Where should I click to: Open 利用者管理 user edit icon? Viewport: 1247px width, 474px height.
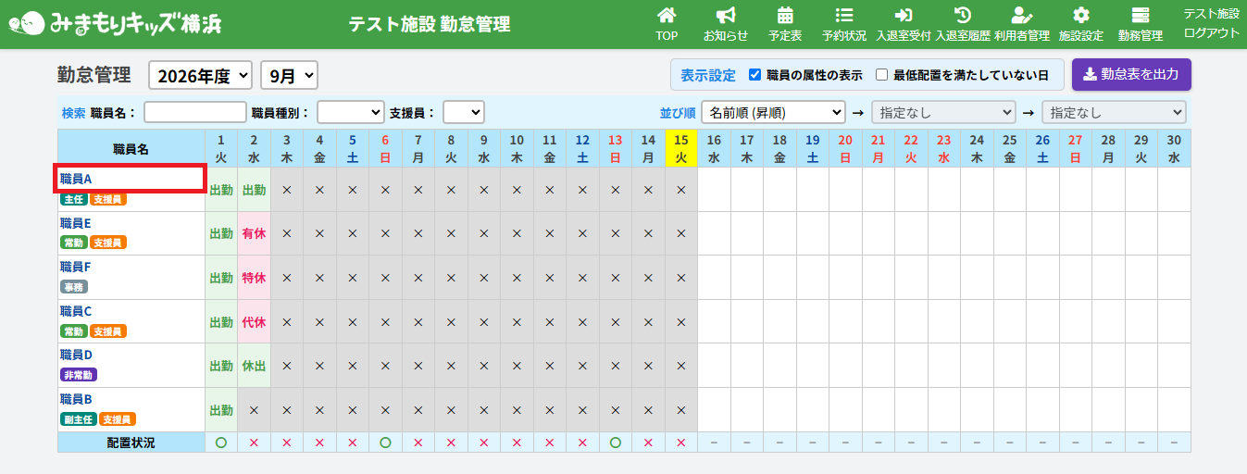click(x=1022, y=15)
